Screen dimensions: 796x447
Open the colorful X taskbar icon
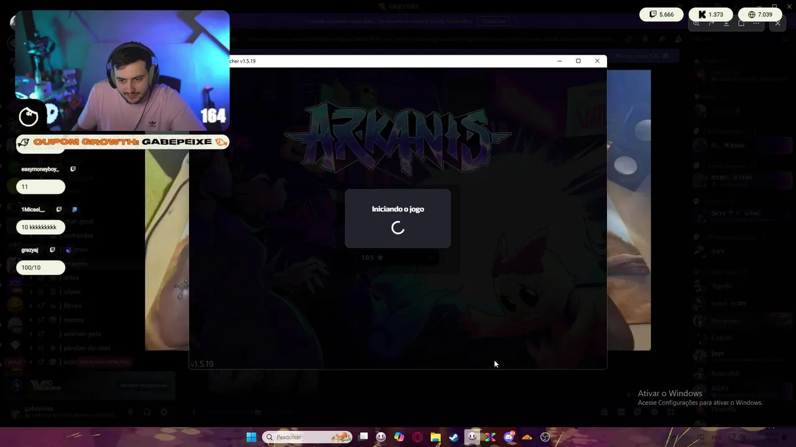point(491,437)
